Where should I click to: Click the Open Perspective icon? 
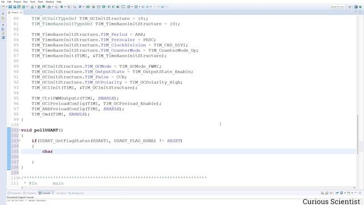[350, 7]
